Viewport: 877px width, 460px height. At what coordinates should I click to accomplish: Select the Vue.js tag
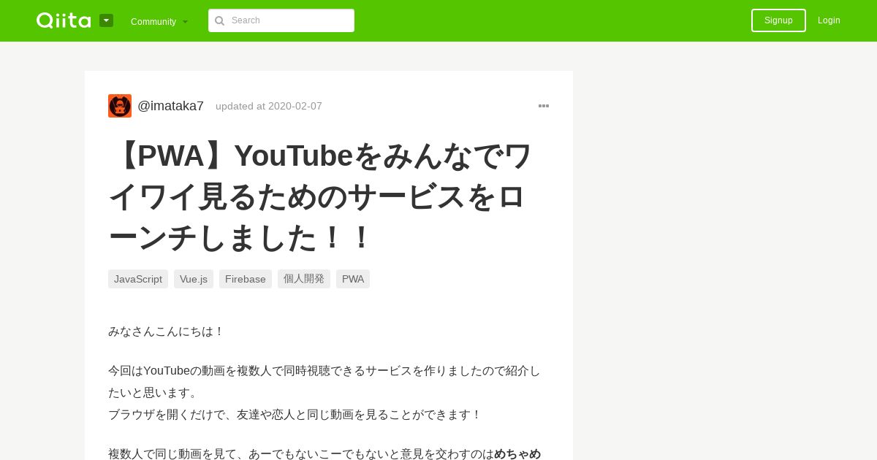194,279
